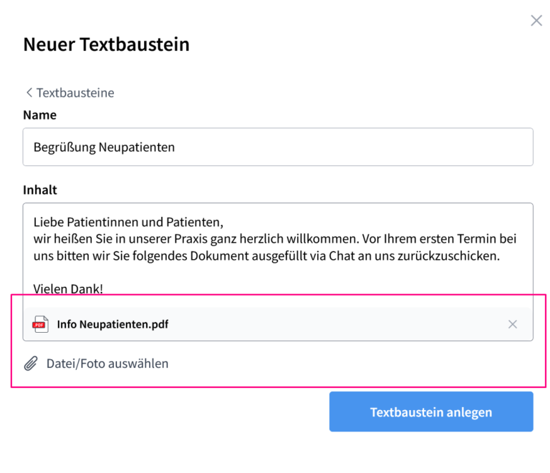Create the snippet with Textbaustein anlegen
Image resolution: width=550 pixels, height=473 pixels.
431,411
